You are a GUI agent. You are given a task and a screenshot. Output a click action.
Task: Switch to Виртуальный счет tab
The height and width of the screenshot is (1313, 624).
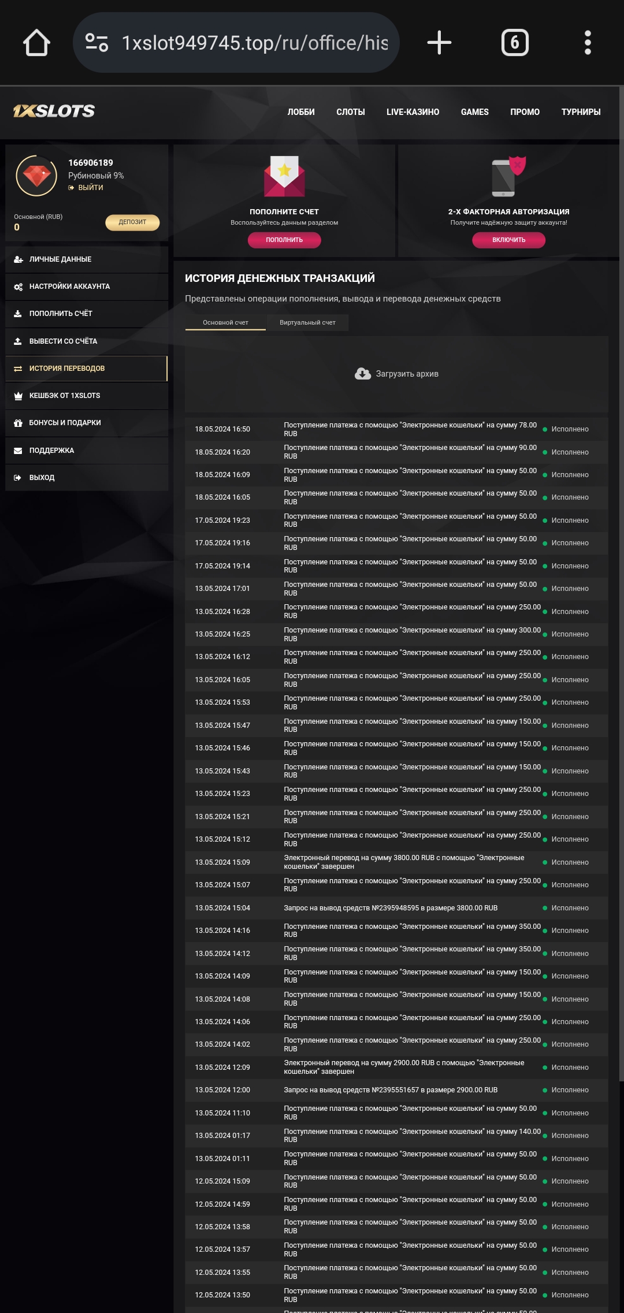coord(307,322)
